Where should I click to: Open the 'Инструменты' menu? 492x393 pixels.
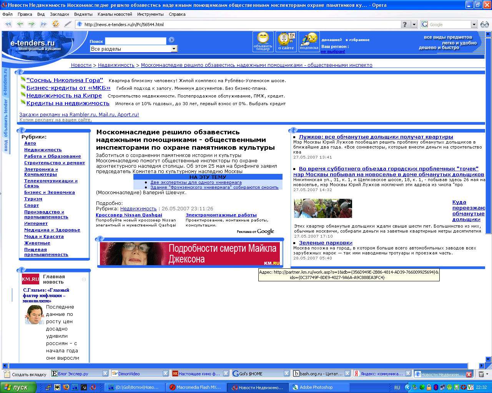(150, 14)
